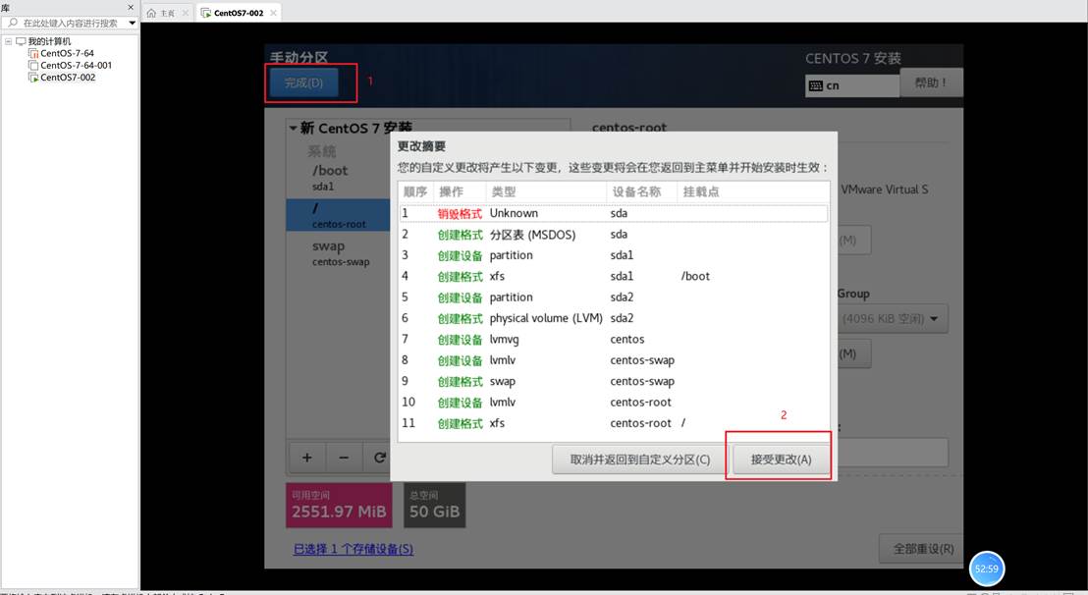This screenshot has height=595, width=1088.
Task: Select row 4 xfs sda1 /boot
Action: point(614,276)
